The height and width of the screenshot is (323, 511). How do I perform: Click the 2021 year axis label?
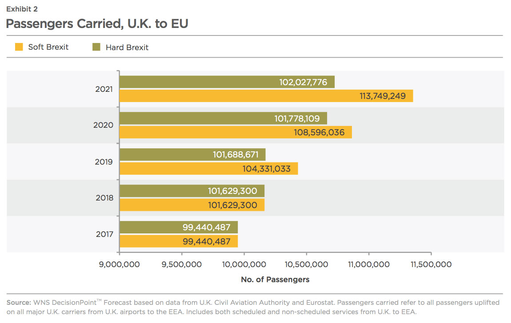104,89
